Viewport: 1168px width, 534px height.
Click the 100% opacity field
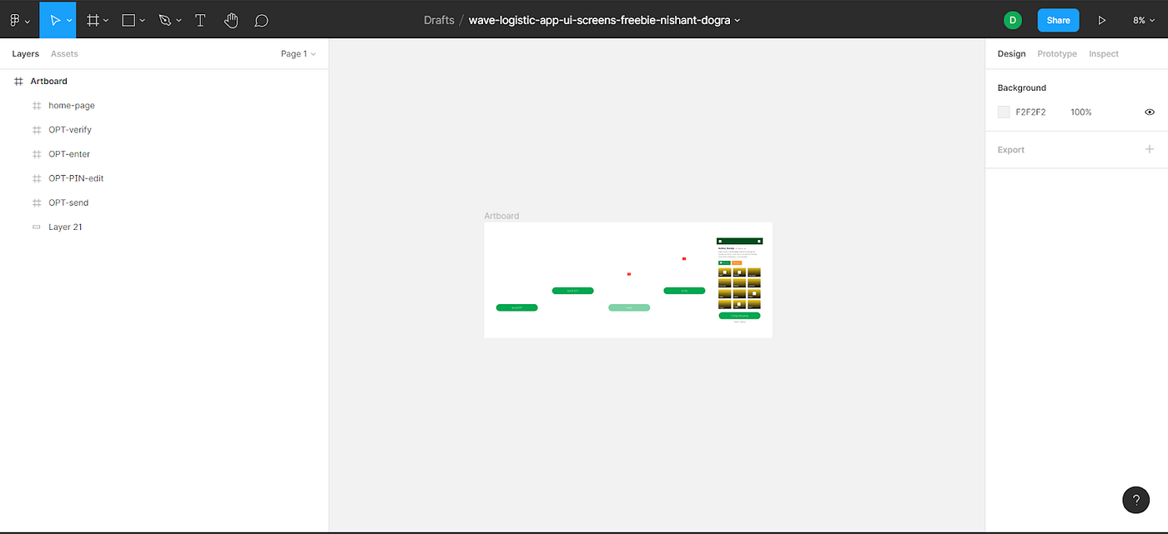(x=1081, y=112)
